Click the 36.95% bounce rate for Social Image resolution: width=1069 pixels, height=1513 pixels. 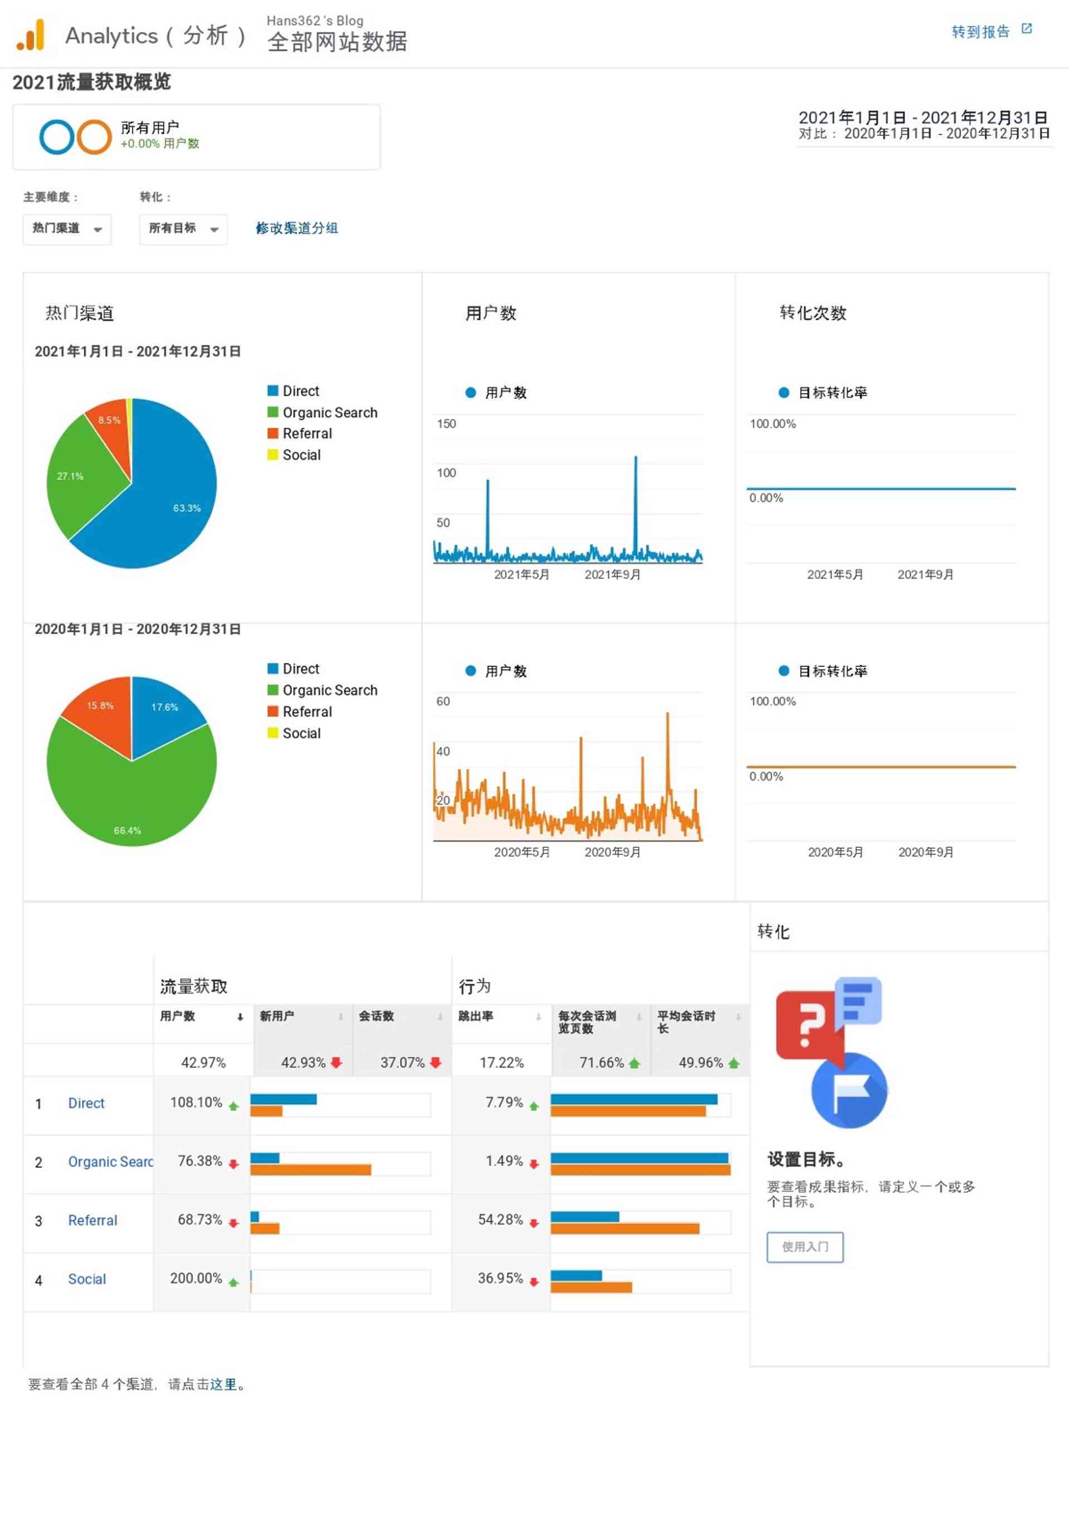click(500, 1279)
